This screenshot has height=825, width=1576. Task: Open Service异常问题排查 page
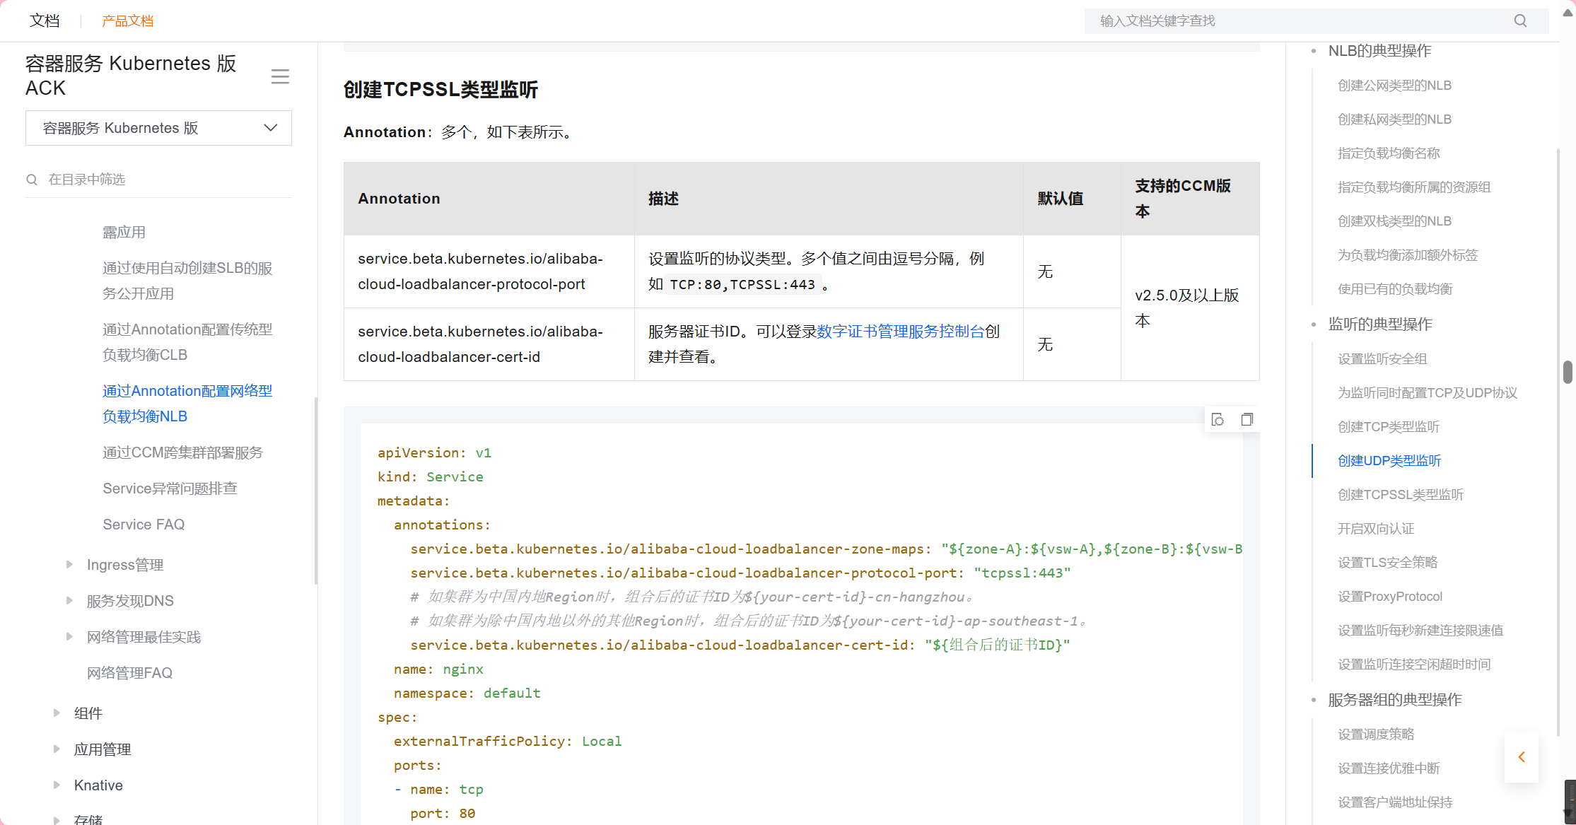(170, 488)
